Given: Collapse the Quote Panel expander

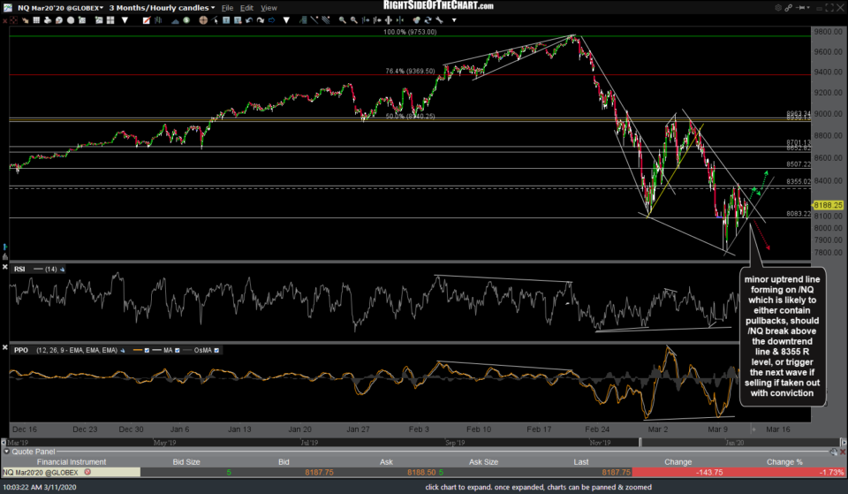Looking at the screenshot, I should click(6, 452).
